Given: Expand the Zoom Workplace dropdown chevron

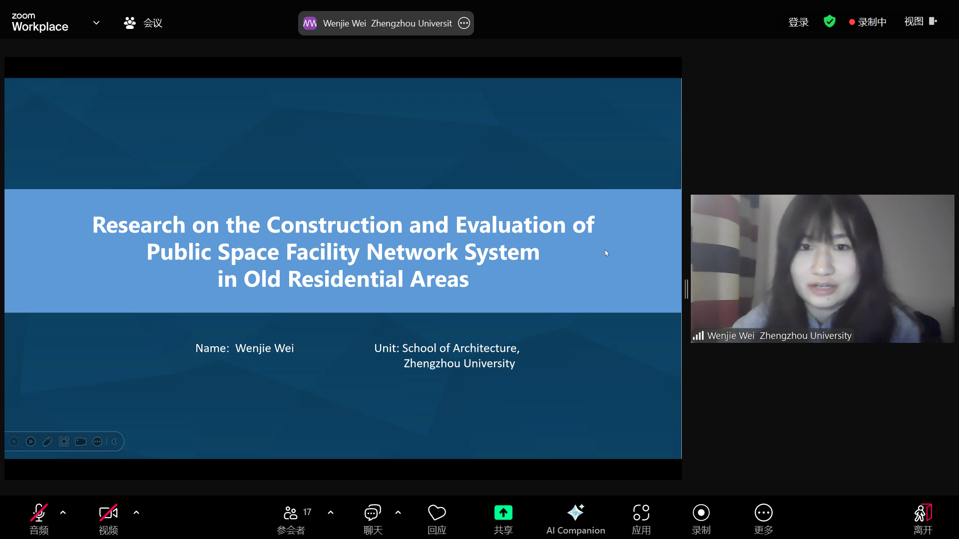Looking at the screenshot, I should tap(96, 22).
